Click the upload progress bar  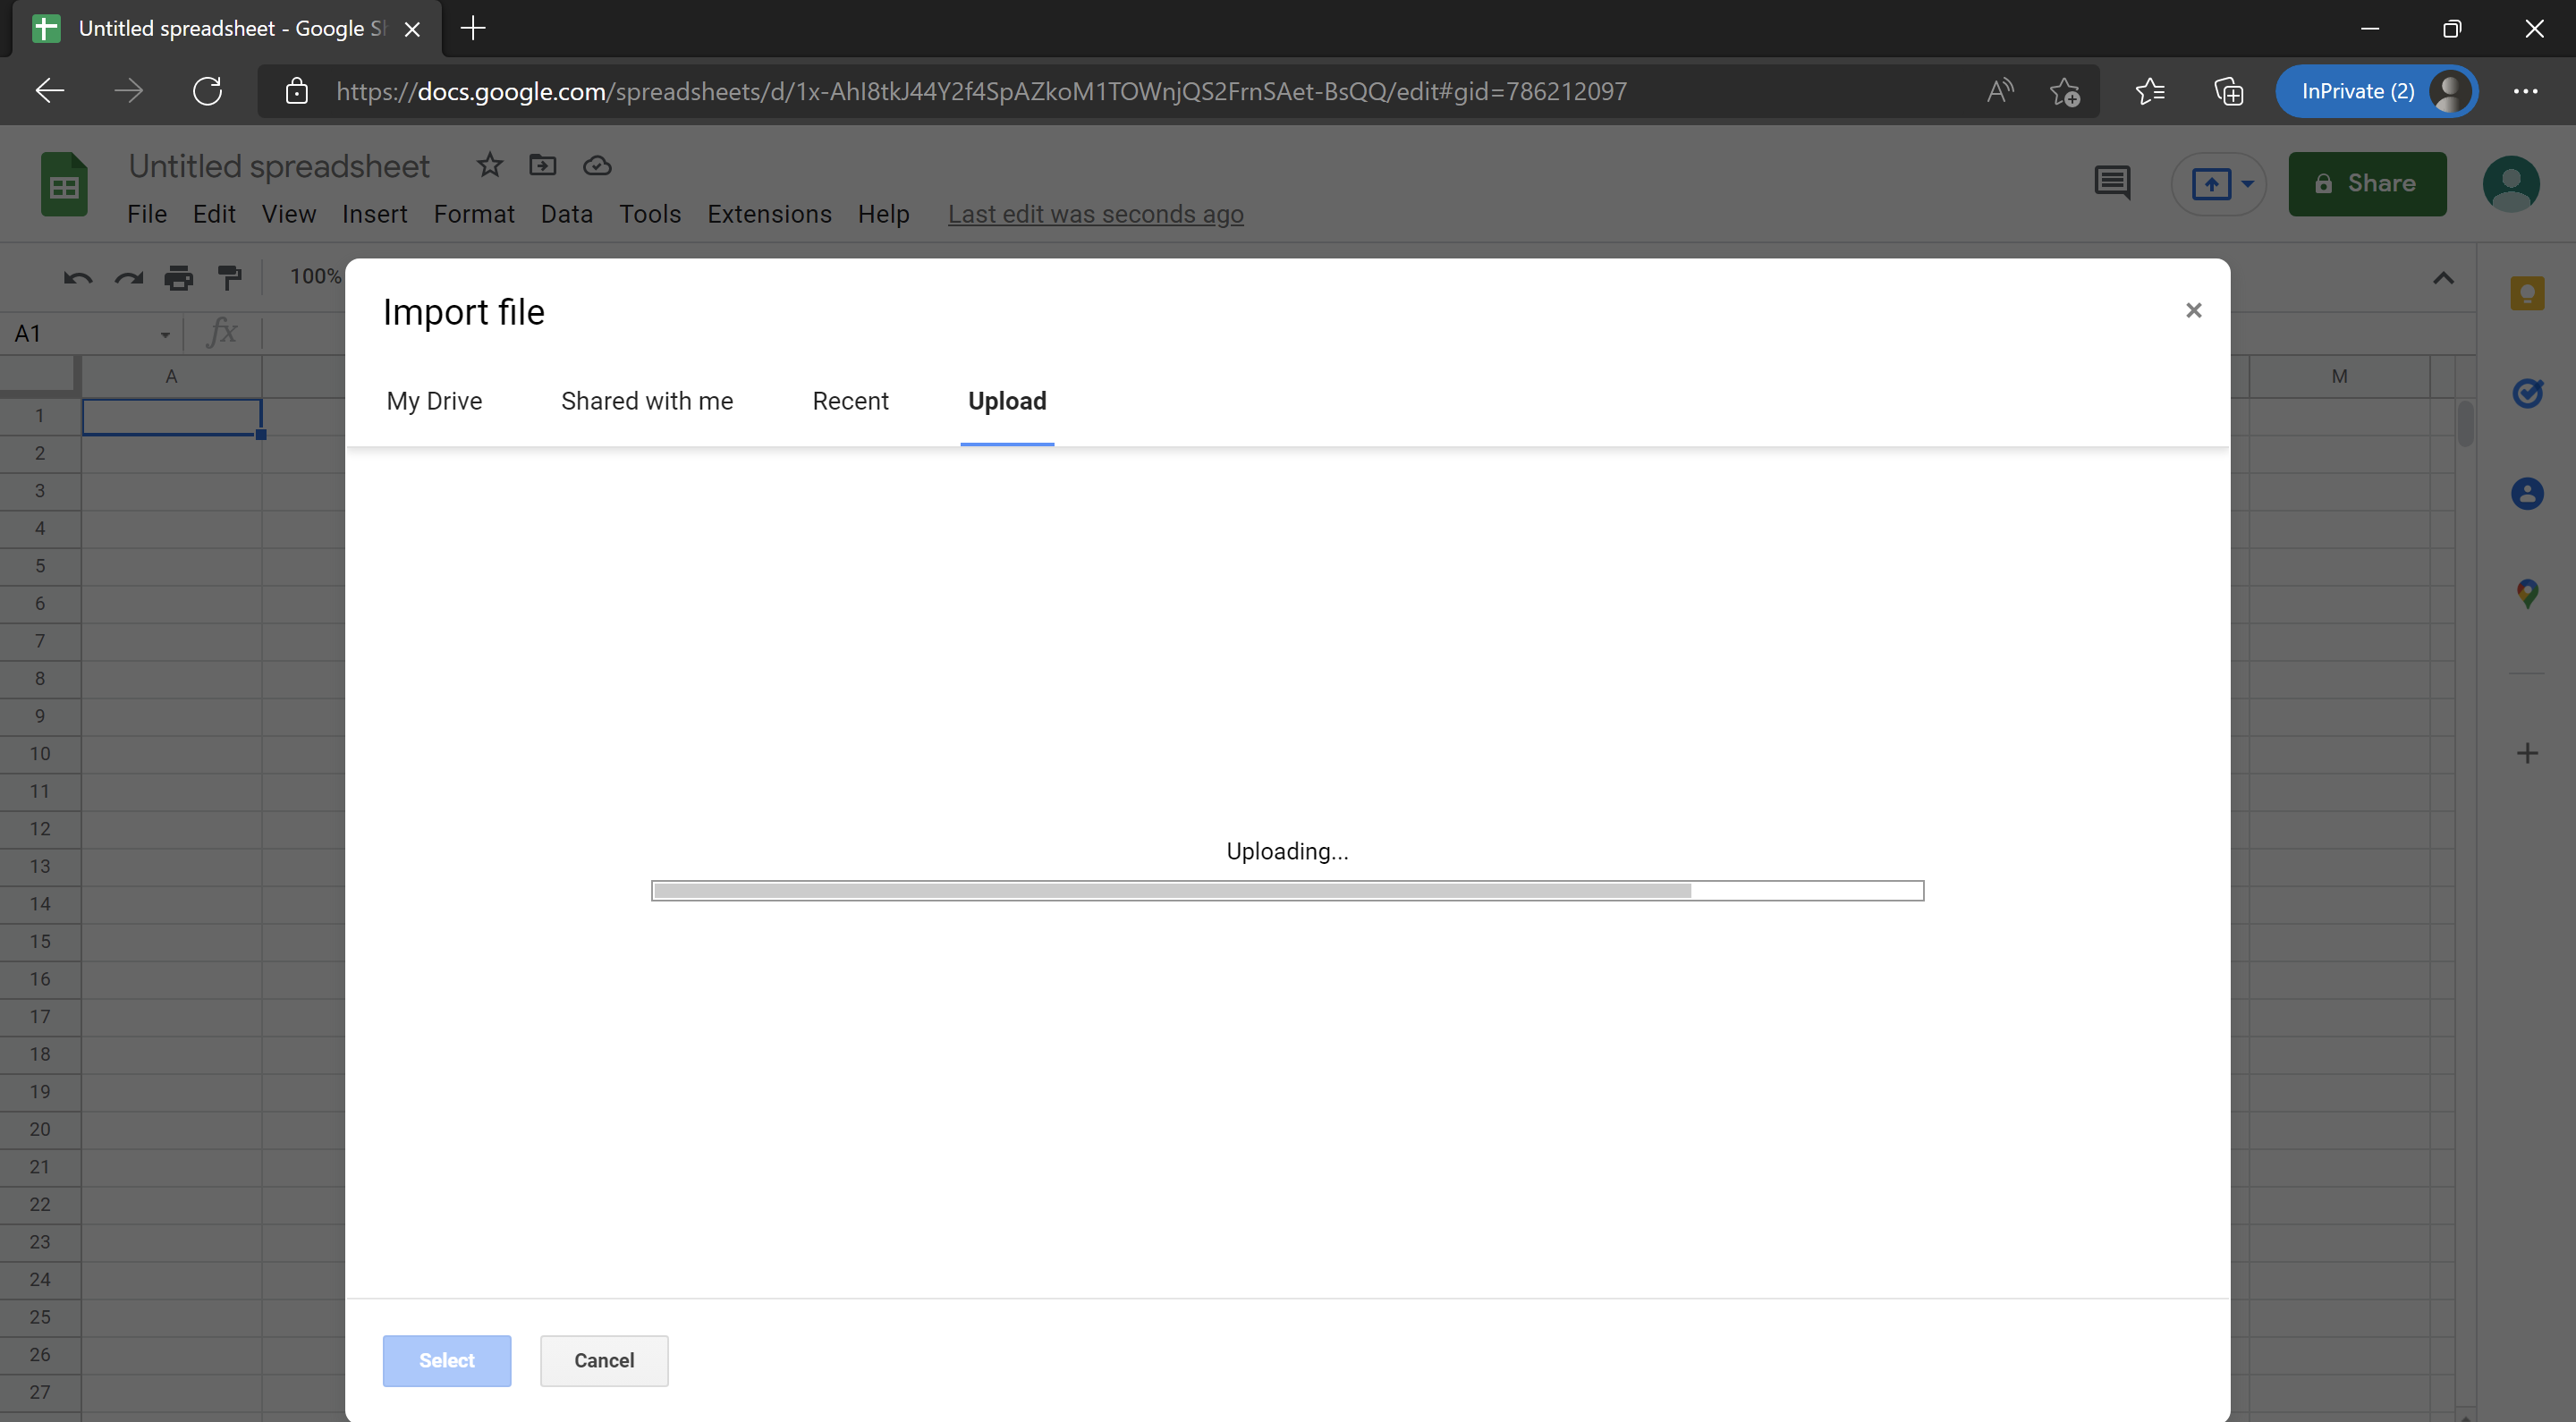[x=1287, y=890]
